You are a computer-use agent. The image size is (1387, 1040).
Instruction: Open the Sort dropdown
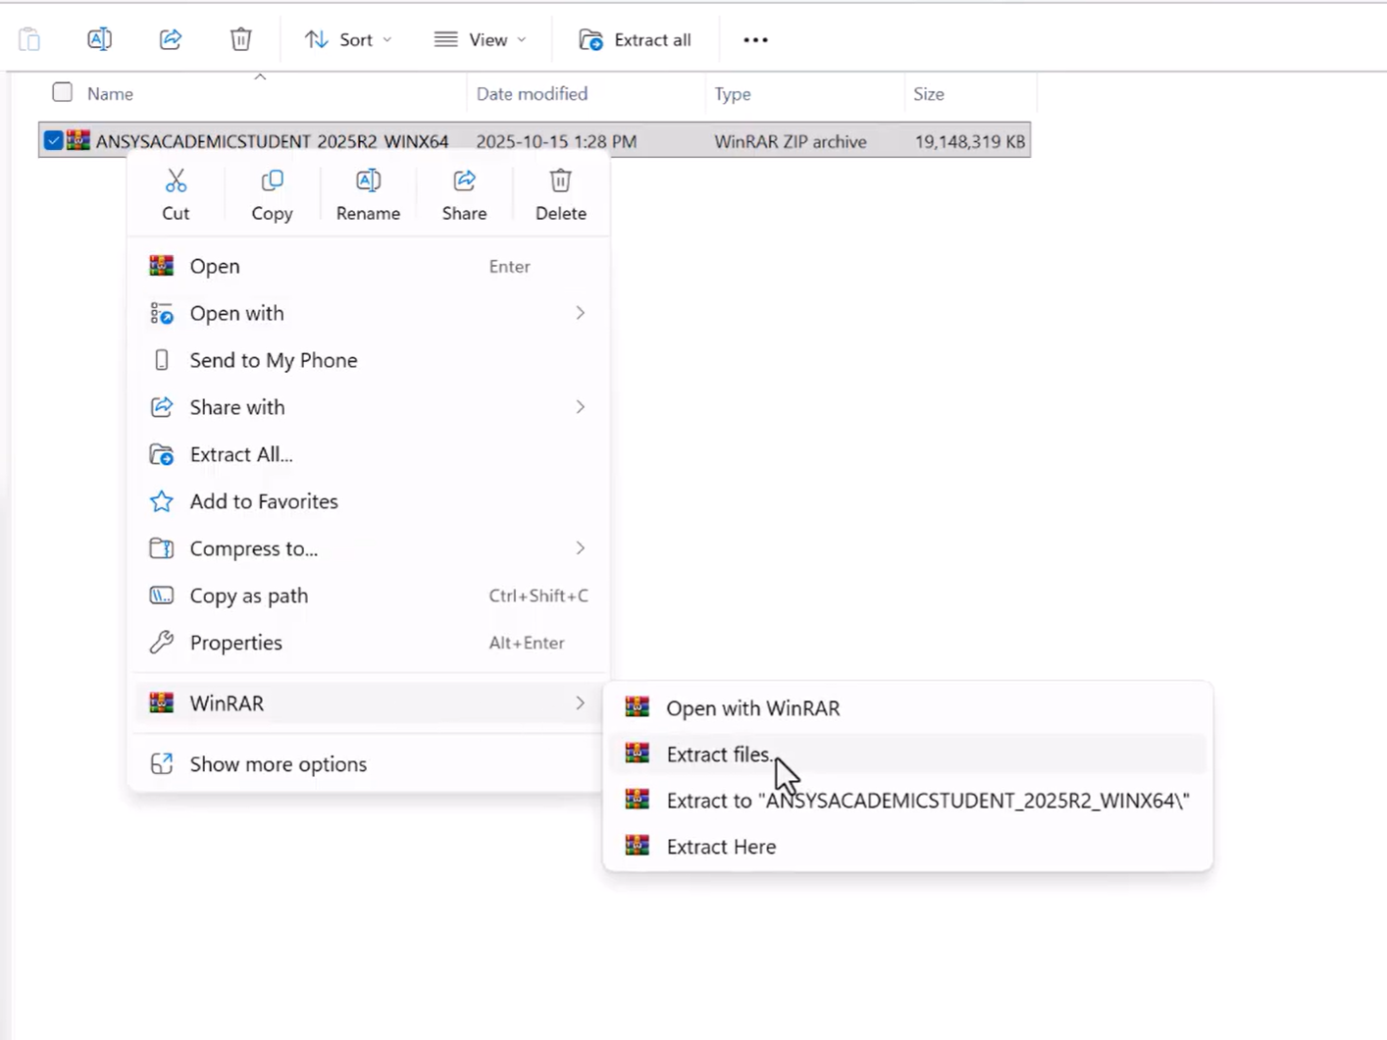[x=348, y=39]
